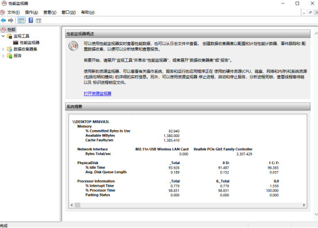Expand the 报告 tree node
The width and height of the screenshot is (318, 228).
[3, 56]
